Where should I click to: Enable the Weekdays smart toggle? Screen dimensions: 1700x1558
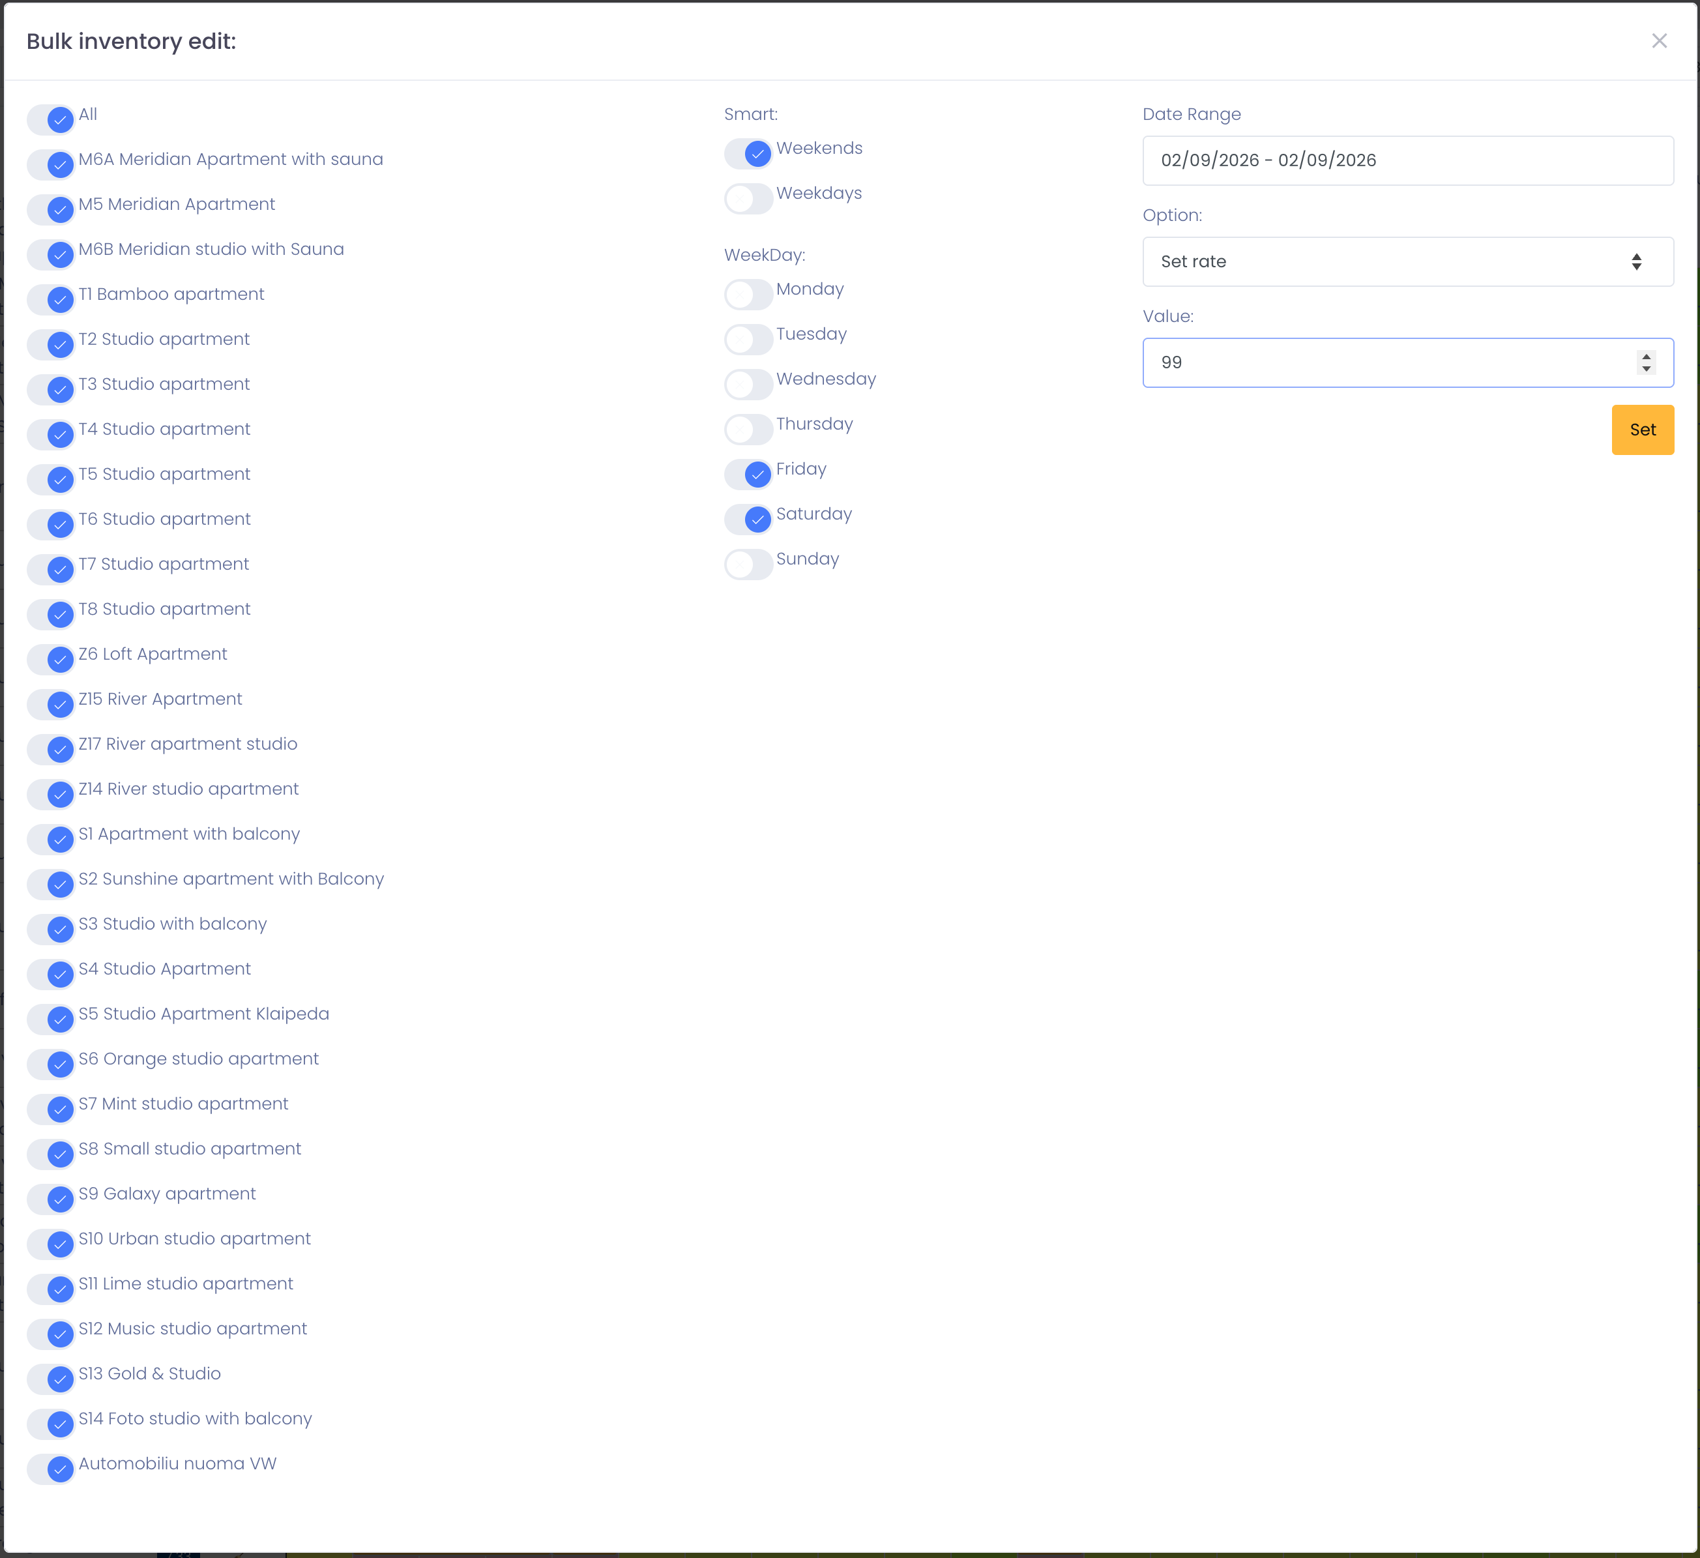pos(748,199)
